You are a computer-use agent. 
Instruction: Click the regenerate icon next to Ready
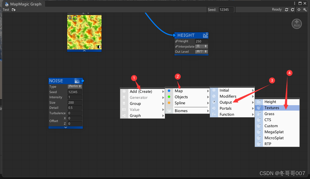click(x=287, y=10)
